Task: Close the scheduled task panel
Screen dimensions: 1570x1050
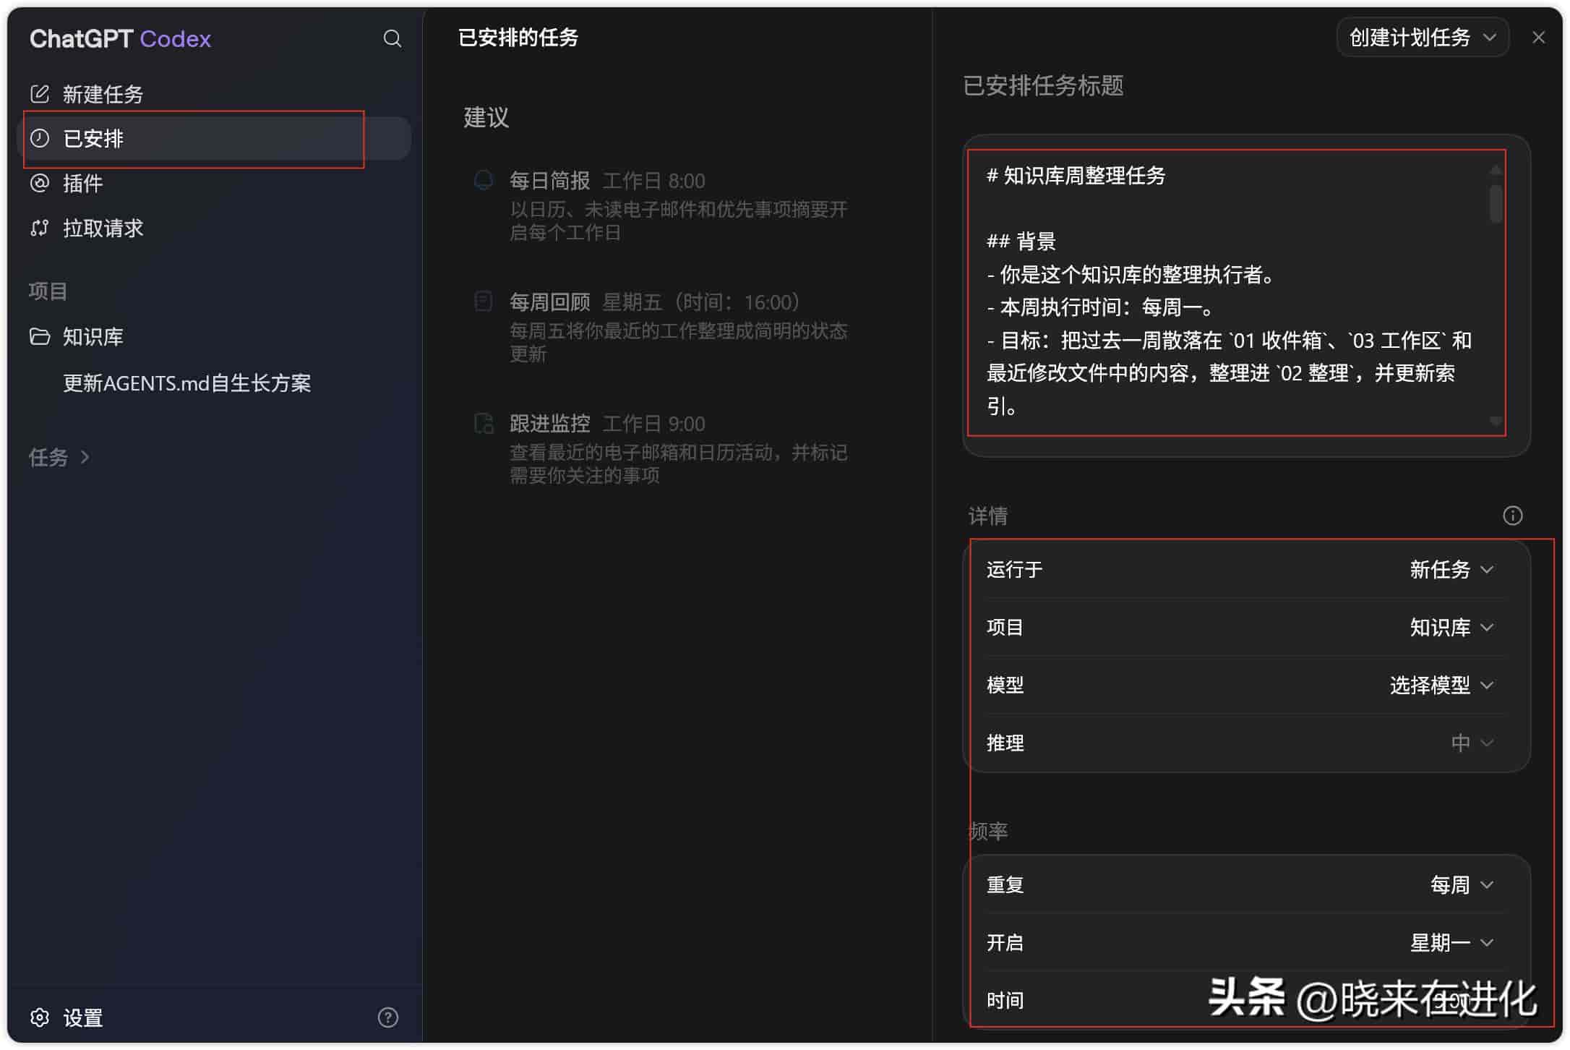Action: coord(1539,38)
